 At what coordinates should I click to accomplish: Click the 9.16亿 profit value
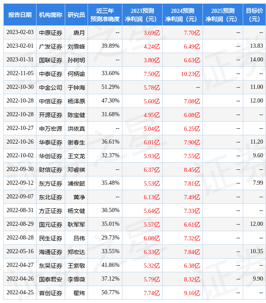pyautogui.click(x=192, y=293)
